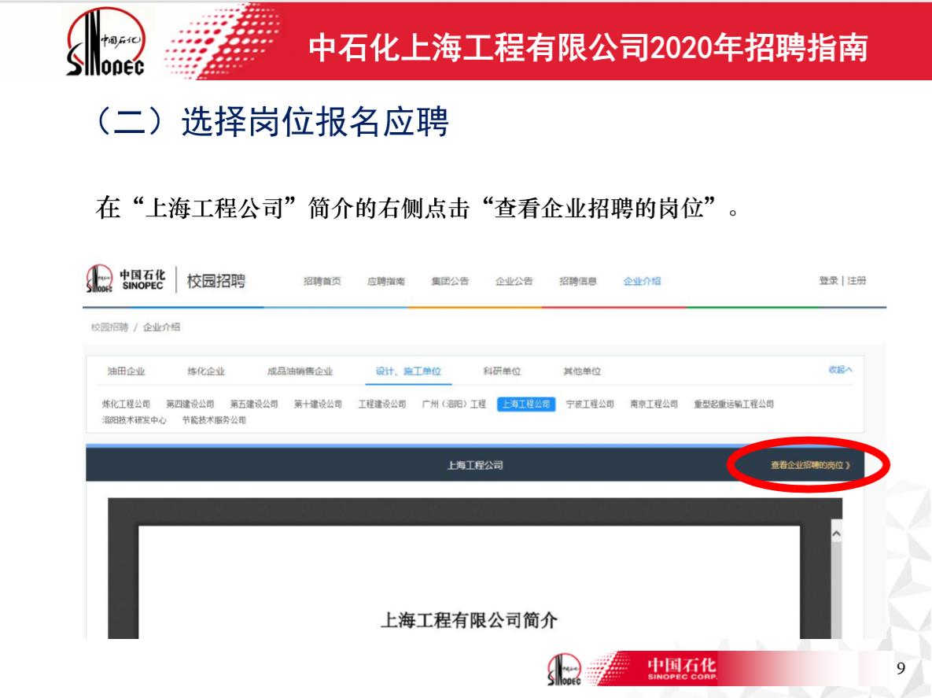Choose 第五建设公司 from the company list
Viewport: 932px width, 698px height.
(x=254, y=404)
